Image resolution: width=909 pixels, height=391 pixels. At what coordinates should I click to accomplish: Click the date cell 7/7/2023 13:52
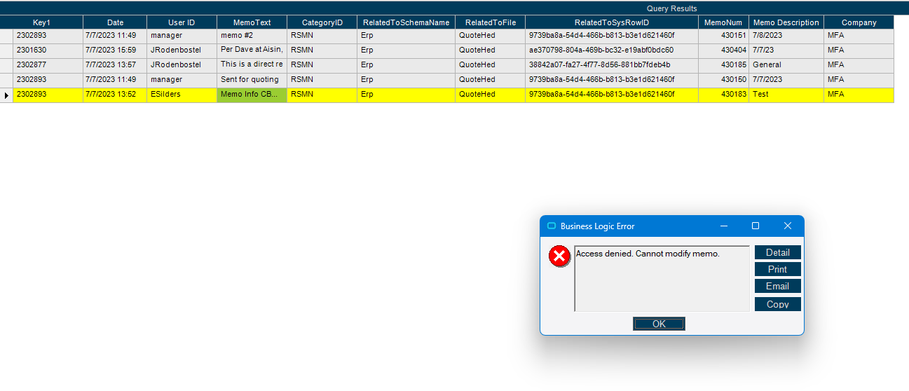point(115,95)
